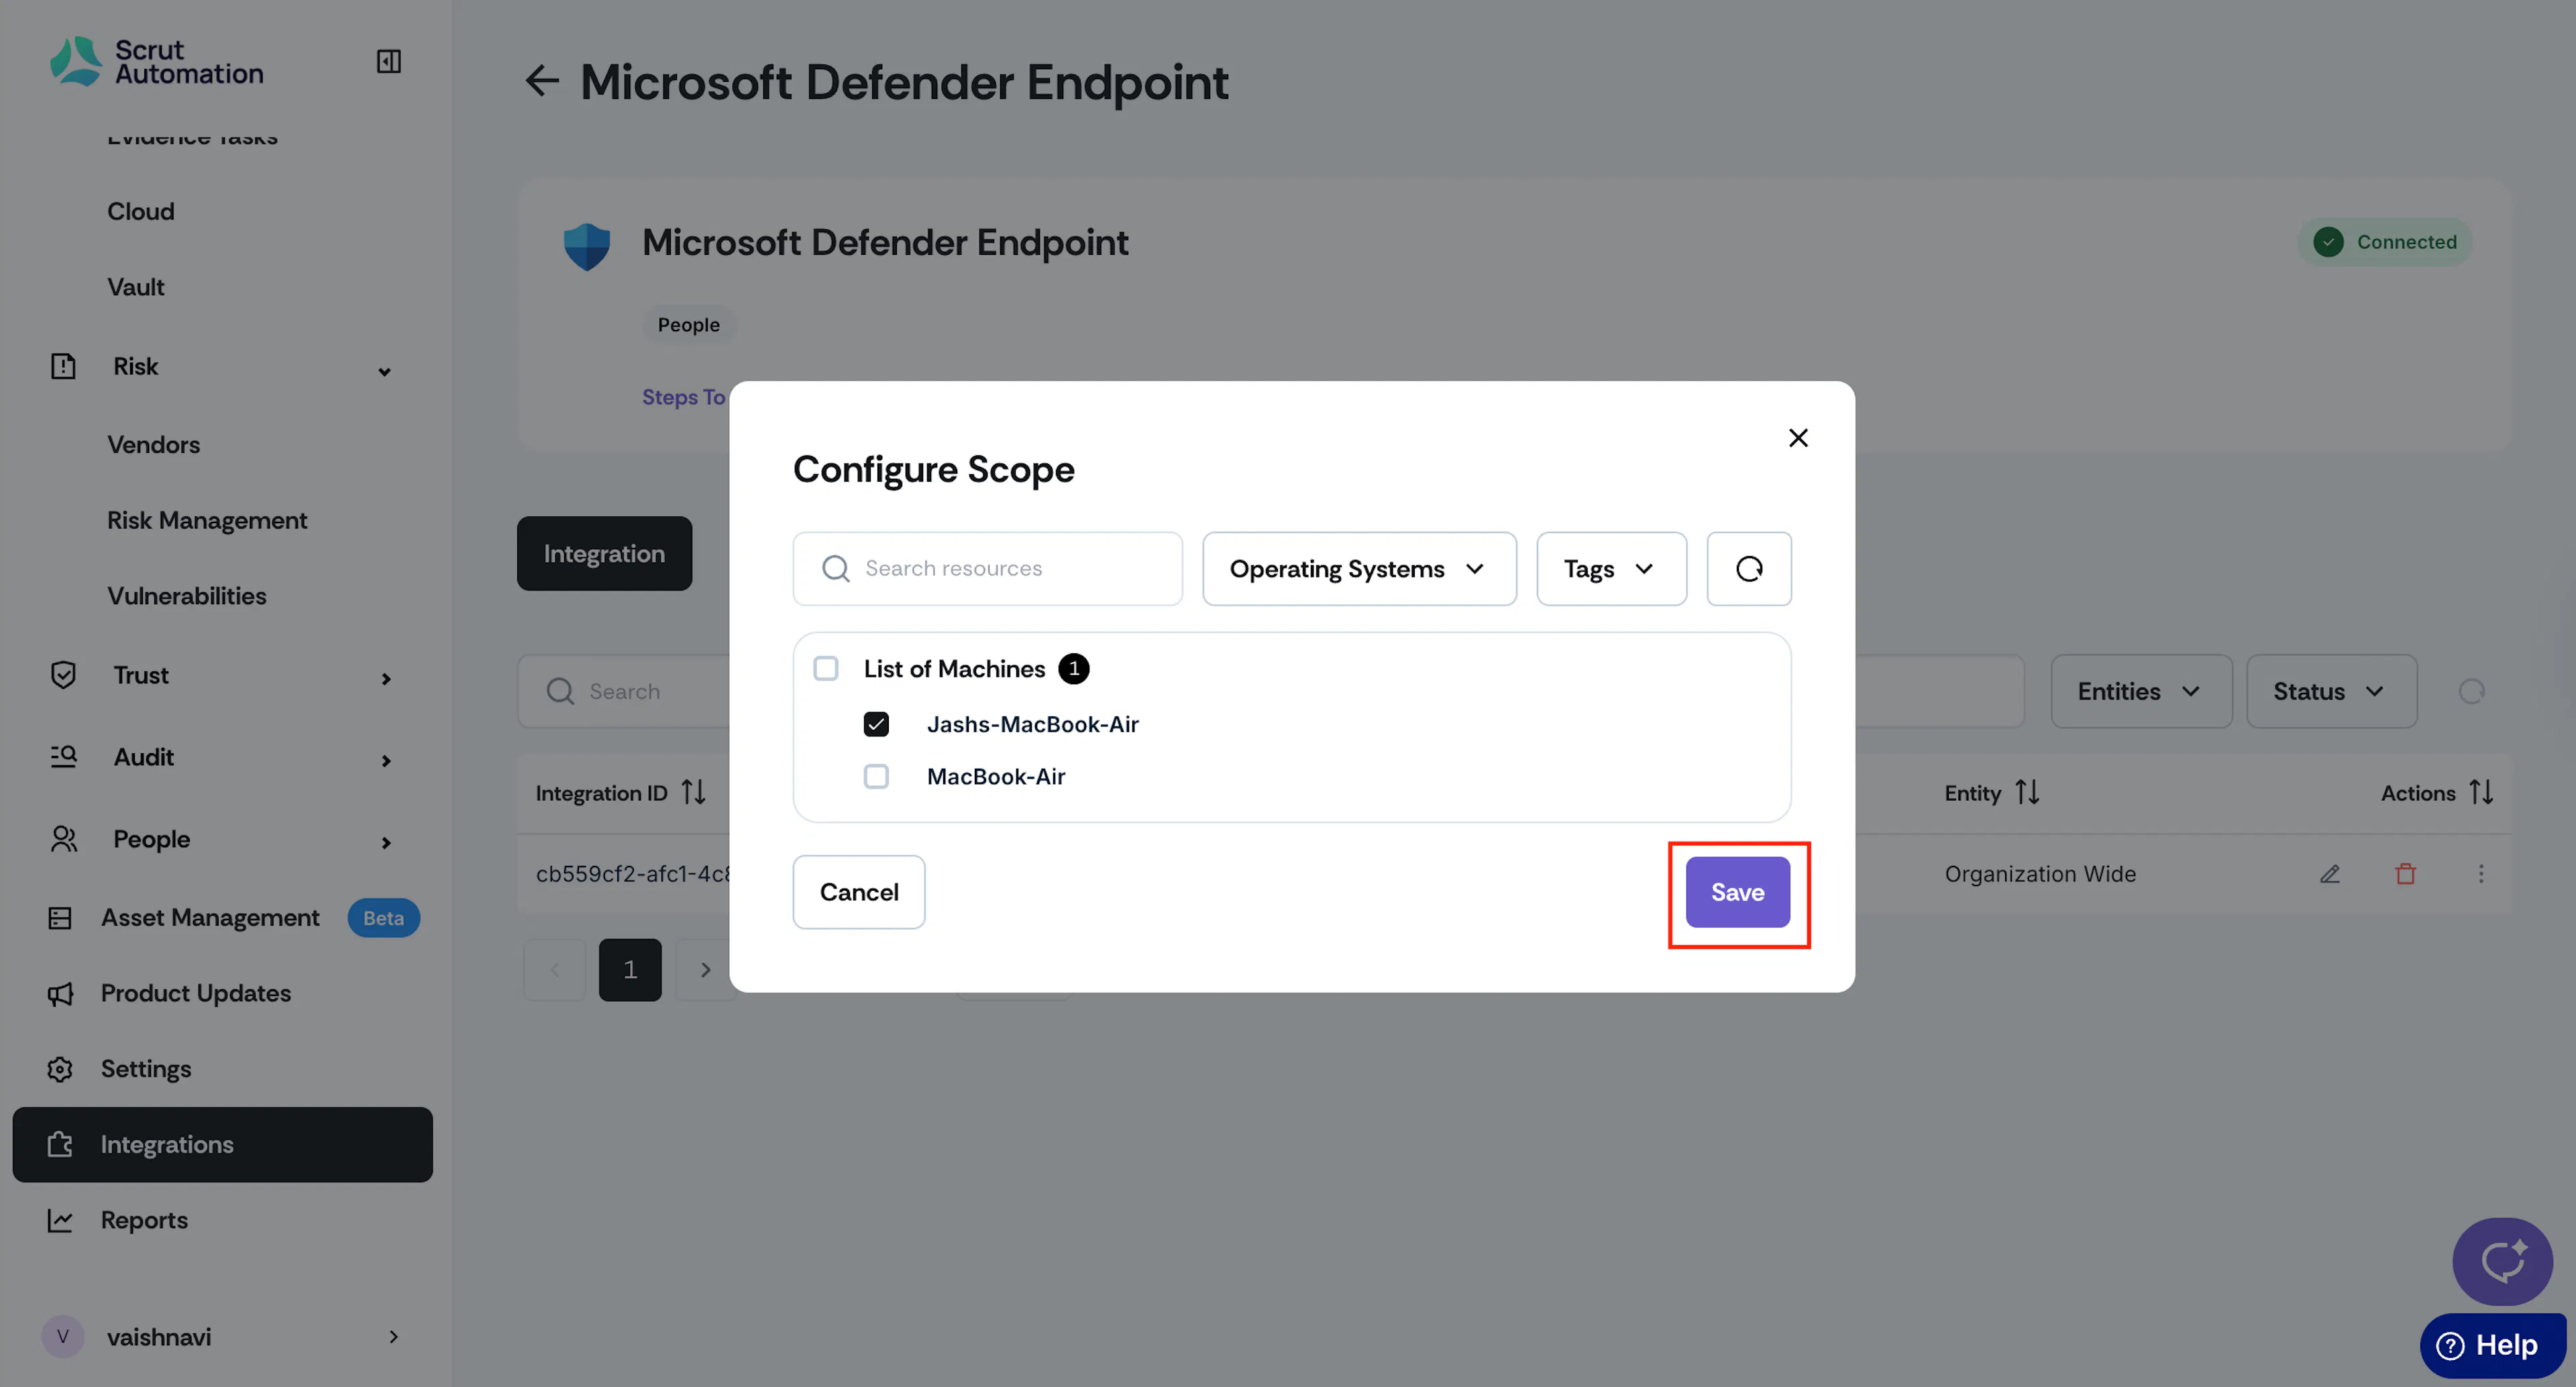Screen dimensions: 2576x1387
Task: Click the pencil edit icon in Actions
Action: click(2329, 873)
